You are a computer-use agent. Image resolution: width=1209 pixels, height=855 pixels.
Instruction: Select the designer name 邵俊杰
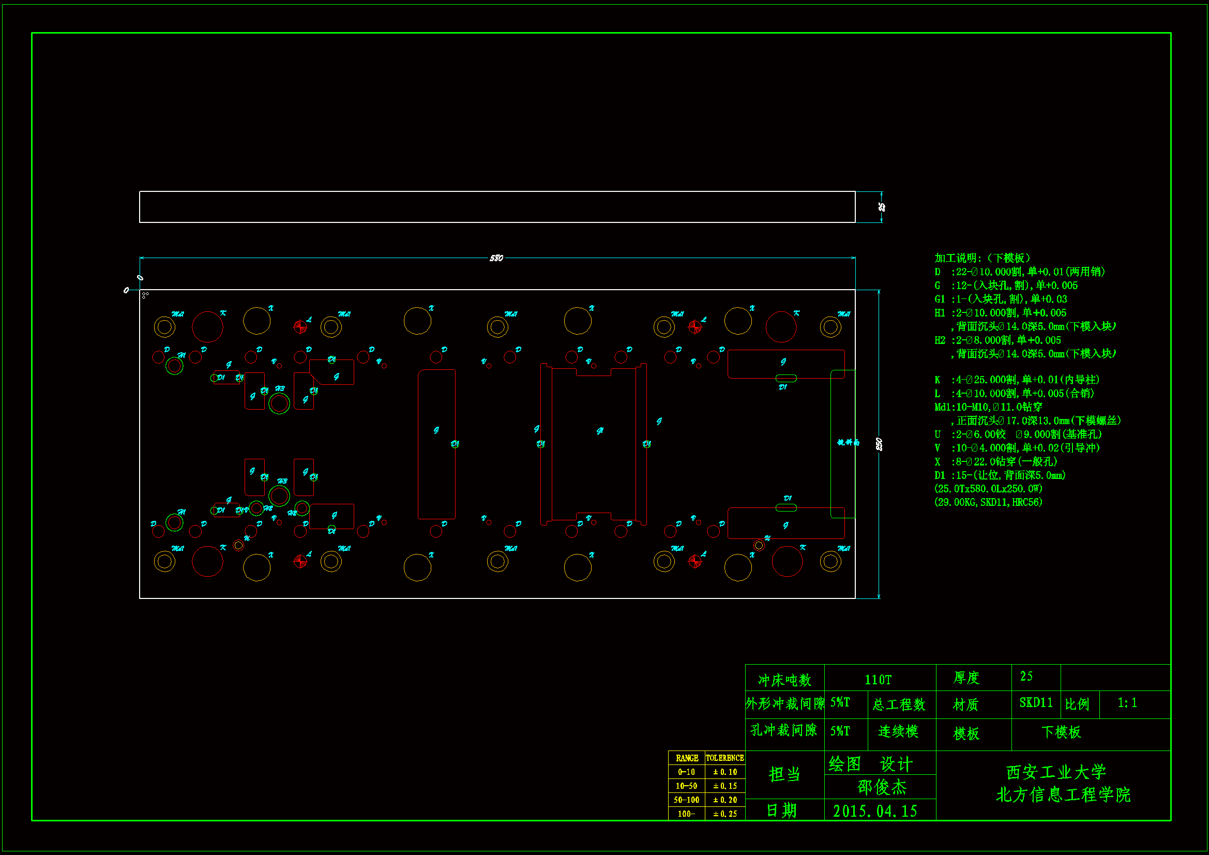(x=882, y=788)
